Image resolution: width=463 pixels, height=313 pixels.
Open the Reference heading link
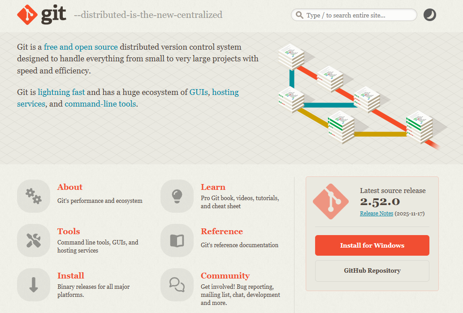click(x=222, y=232)
